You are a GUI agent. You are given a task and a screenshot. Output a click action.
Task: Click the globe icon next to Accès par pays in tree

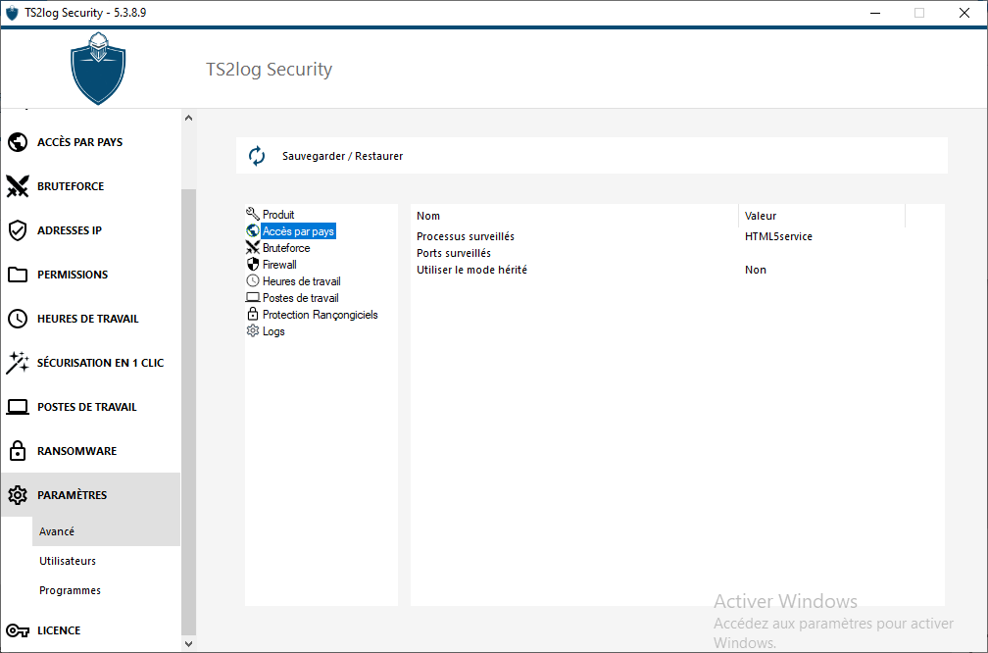253,230
